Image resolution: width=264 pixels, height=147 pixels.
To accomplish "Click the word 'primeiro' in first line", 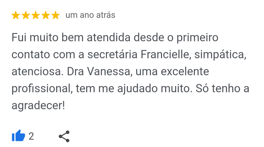I will (197, 38).
